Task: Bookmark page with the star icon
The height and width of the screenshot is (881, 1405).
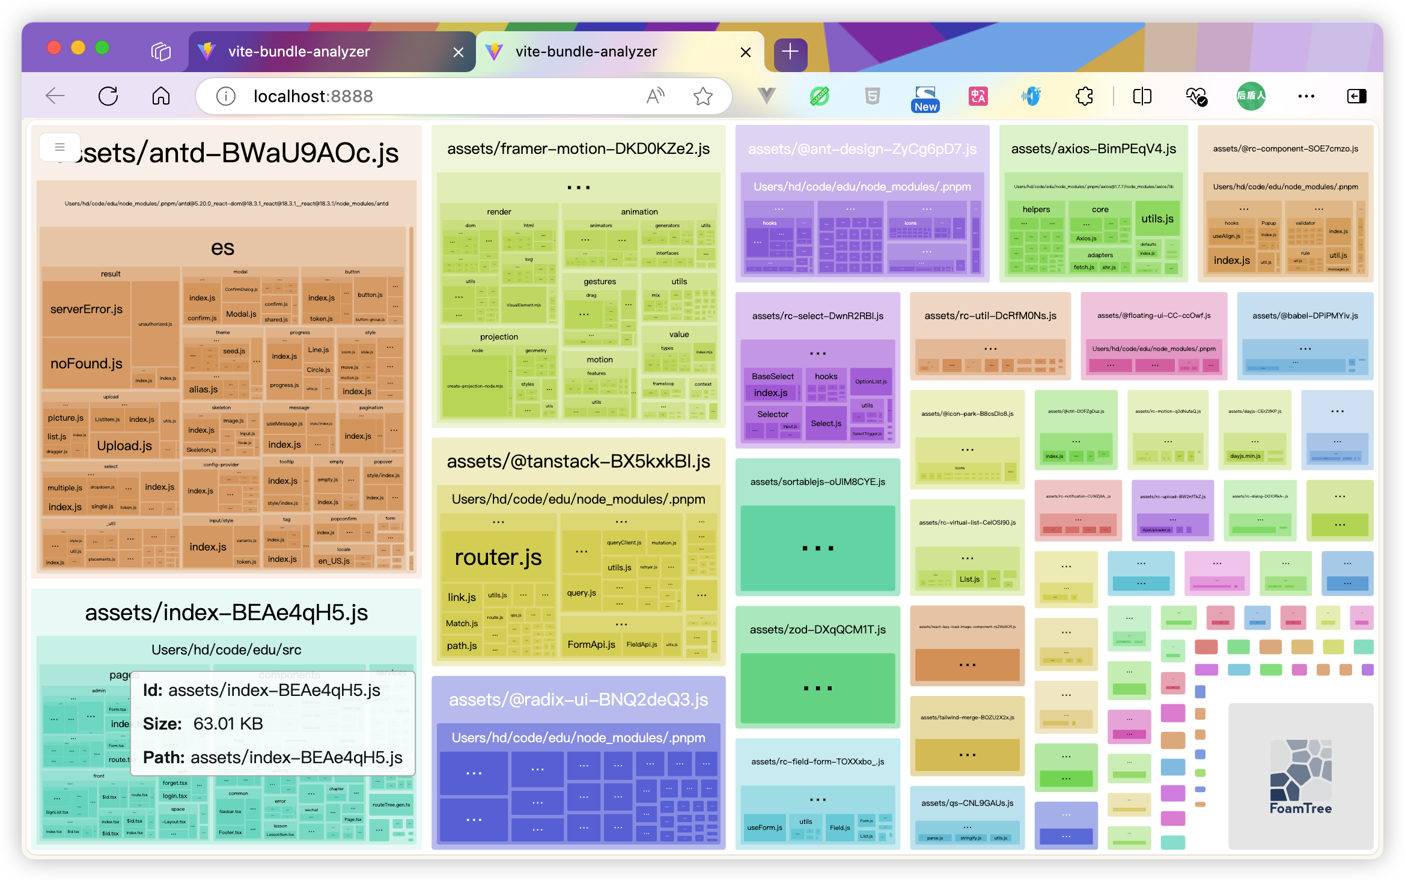Action: click(x=703, y=96)
